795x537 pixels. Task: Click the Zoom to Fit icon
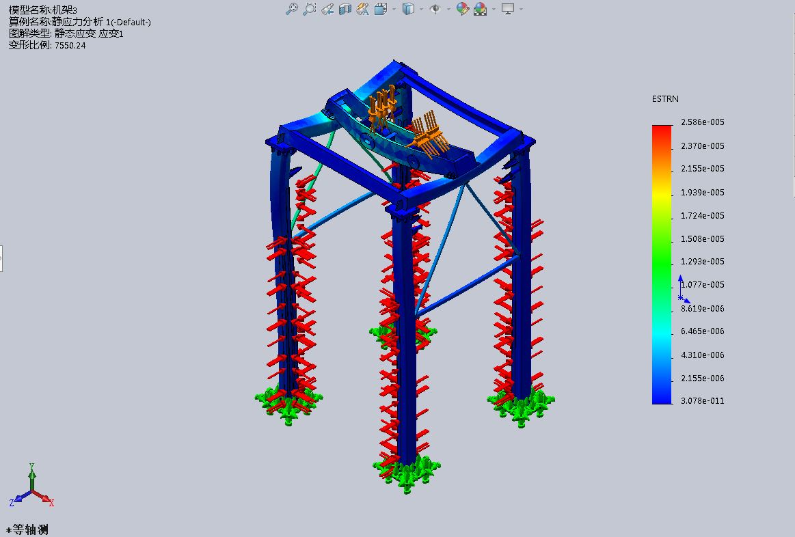pyautogui.click(x=291, y=9)
